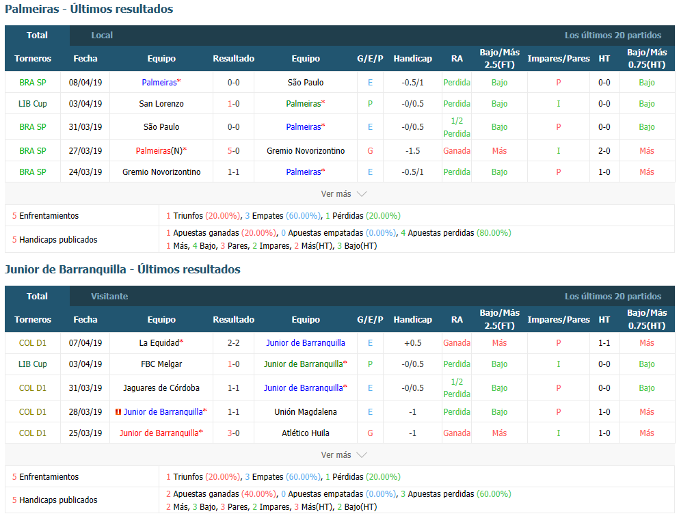This screenshot has width=679, height=516.
Task: Open Gremio Novorizontino link in 24/03/19 row
Action: tap(161, 172)
